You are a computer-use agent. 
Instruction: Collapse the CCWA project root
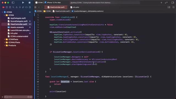pos(2,12)
